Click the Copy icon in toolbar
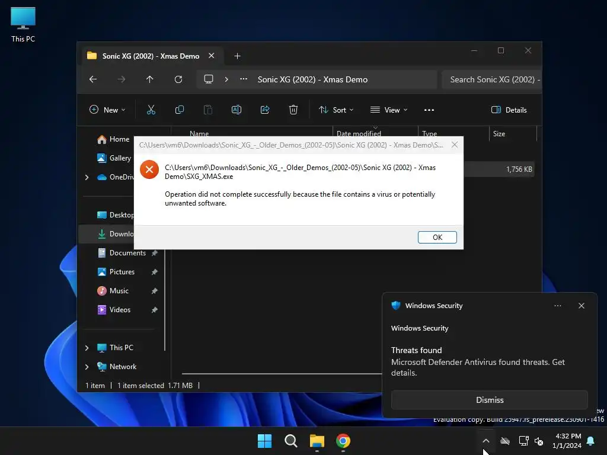This screenshot has height=455, width=607. point(179,110)
